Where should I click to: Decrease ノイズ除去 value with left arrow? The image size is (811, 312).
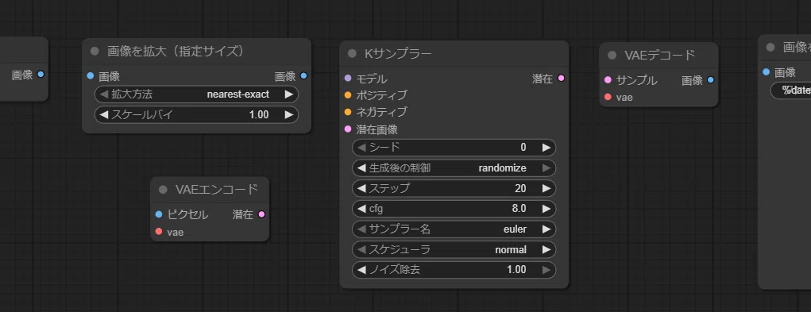tap(361, 270)
